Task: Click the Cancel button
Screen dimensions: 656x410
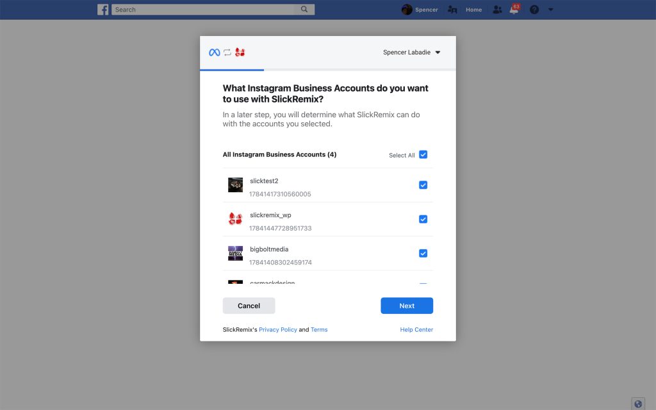Action: point(249,306)
